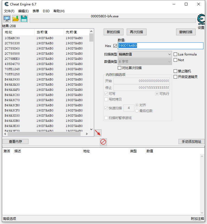Click 先前值 column header
The width and height of the screenshot is (207, 224).
click(x=77, y=32)
